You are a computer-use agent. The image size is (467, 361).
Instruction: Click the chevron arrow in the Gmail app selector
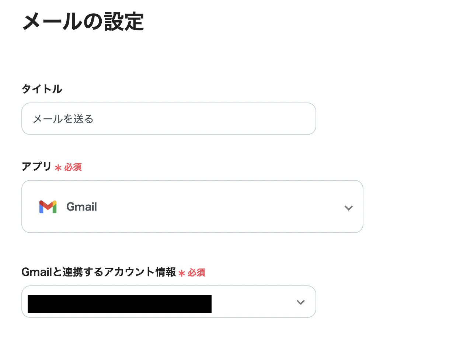pos(348,208)
